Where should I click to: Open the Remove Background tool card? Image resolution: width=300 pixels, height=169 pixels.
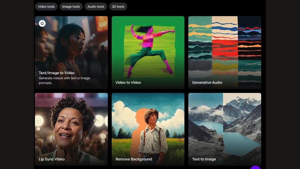click(x=148, y=129)
